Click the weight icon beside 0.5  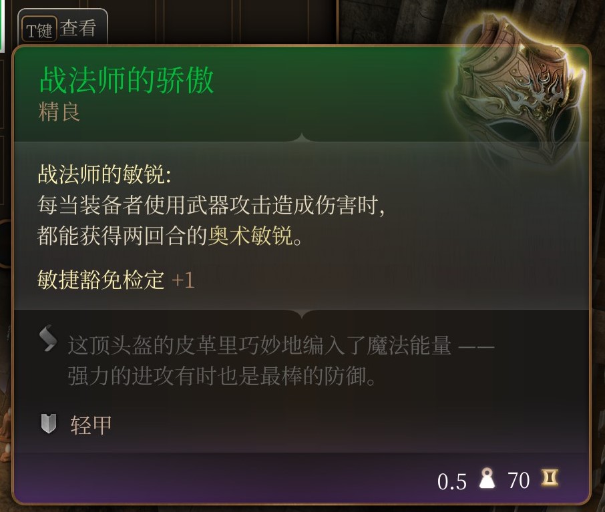(x=487, y=478)
